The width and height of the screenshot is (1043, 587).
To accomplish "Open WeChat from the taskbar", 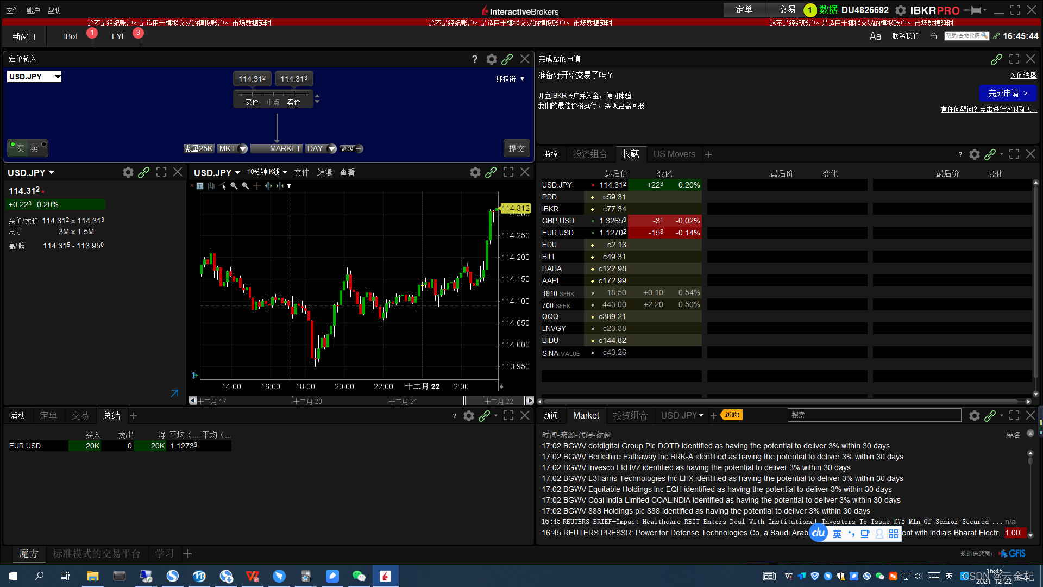I will [x=359, y=576].
